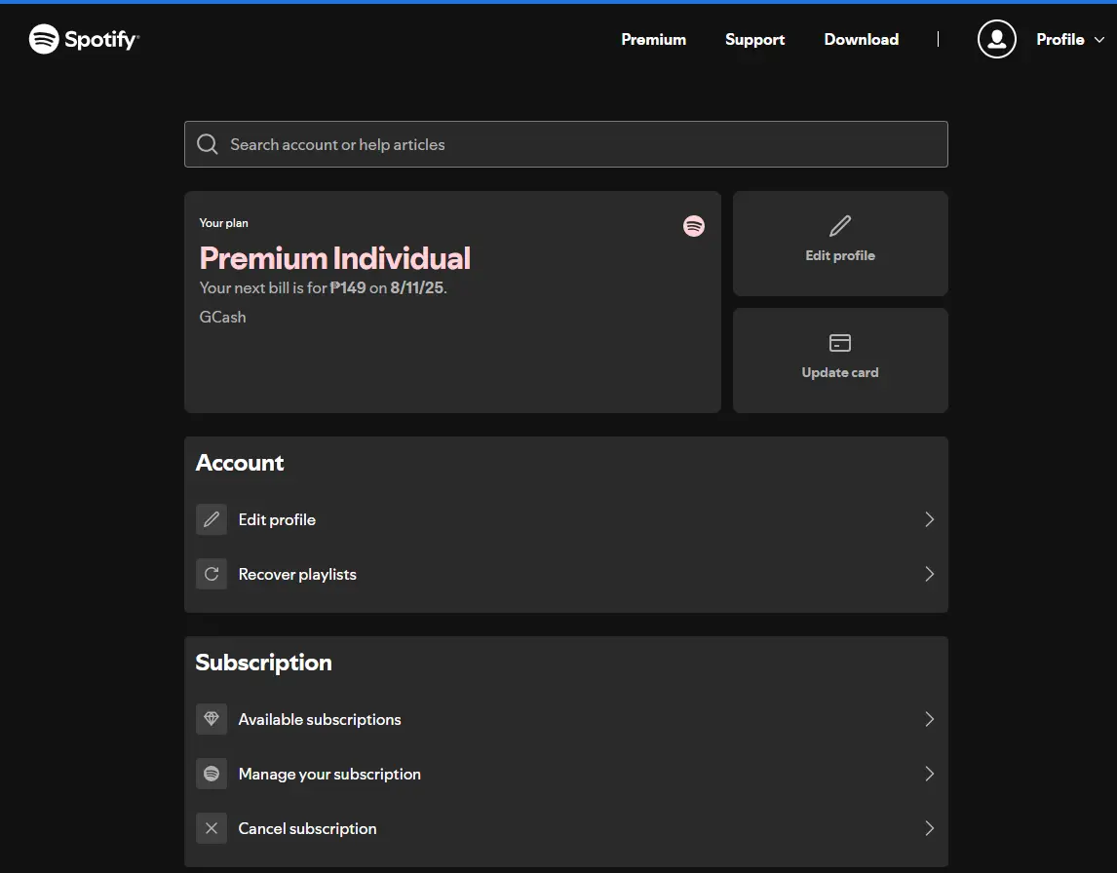The height and width of the screenshot is (873, 1117).
Task: Click the search magnifier icon
Action: (208, 144)
